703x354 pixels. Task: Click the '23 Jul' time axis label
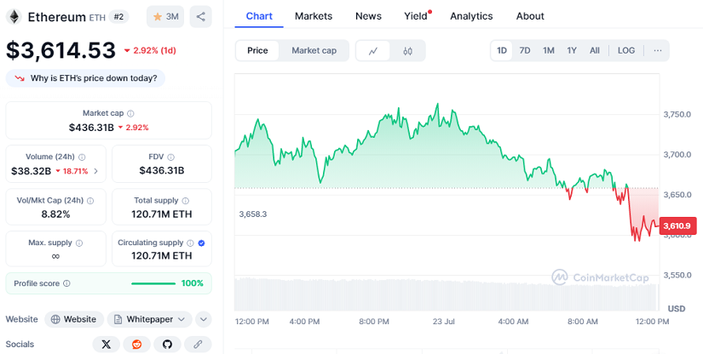click(x=443, y=322)
